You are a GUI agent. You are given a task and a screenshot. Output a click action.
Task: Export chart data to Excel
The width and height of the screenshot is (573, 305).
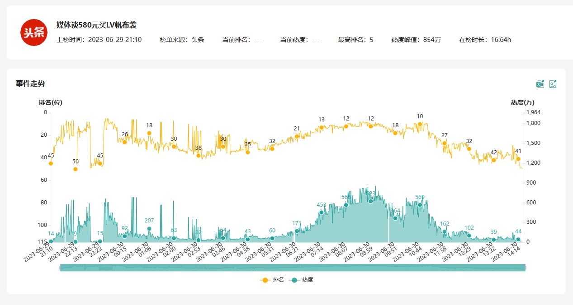tap(540, 83)
